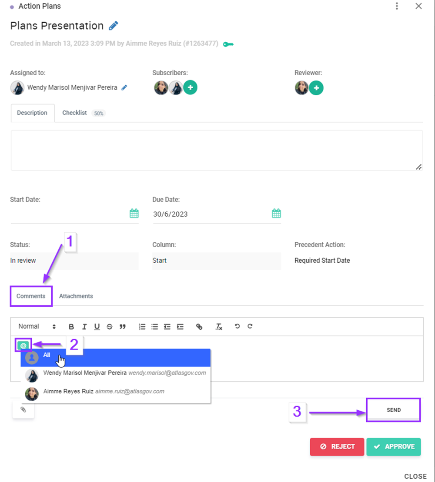435x482 pixels.
Task: Approve the action plan
Action: tap(393, 446)
